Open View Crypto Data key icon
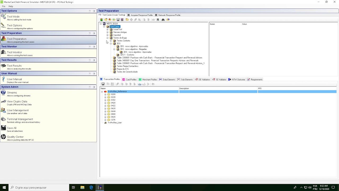Screen dimensions: 339x191 coord(3,102)
